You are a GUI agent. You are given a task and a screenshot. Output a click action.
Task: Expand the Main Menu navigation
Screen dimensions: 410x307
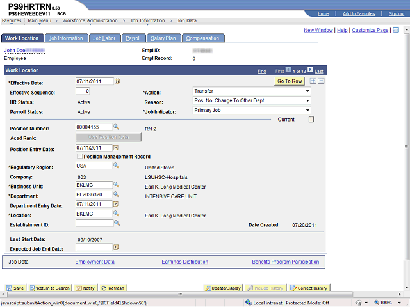40,20
